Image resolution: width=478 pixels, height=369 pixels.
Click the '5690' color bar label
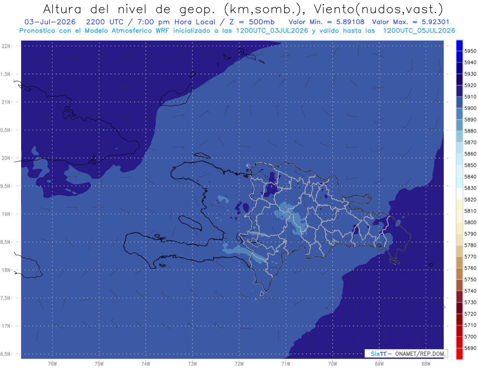click(x=470, y=348)
